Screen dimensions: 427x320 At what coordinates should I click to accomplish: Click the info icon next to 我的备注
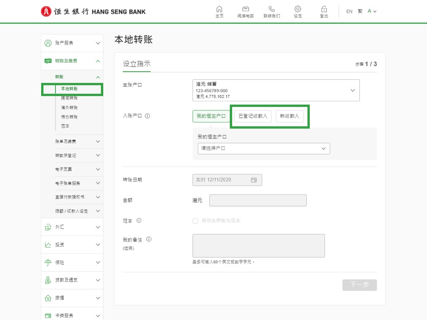[149, 239]
